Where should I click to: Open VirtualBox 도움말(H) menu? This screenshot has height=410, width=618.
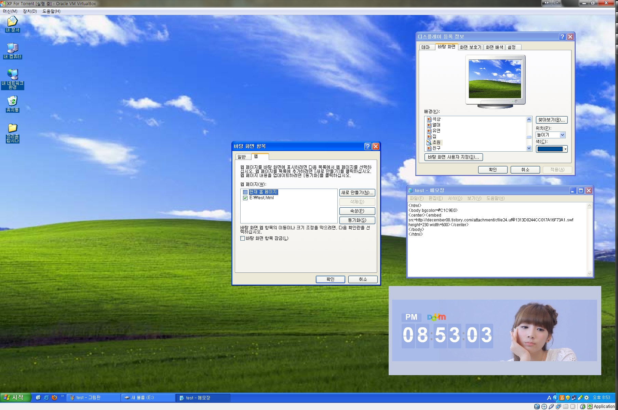pyautogui.click(x=51, y=11)
